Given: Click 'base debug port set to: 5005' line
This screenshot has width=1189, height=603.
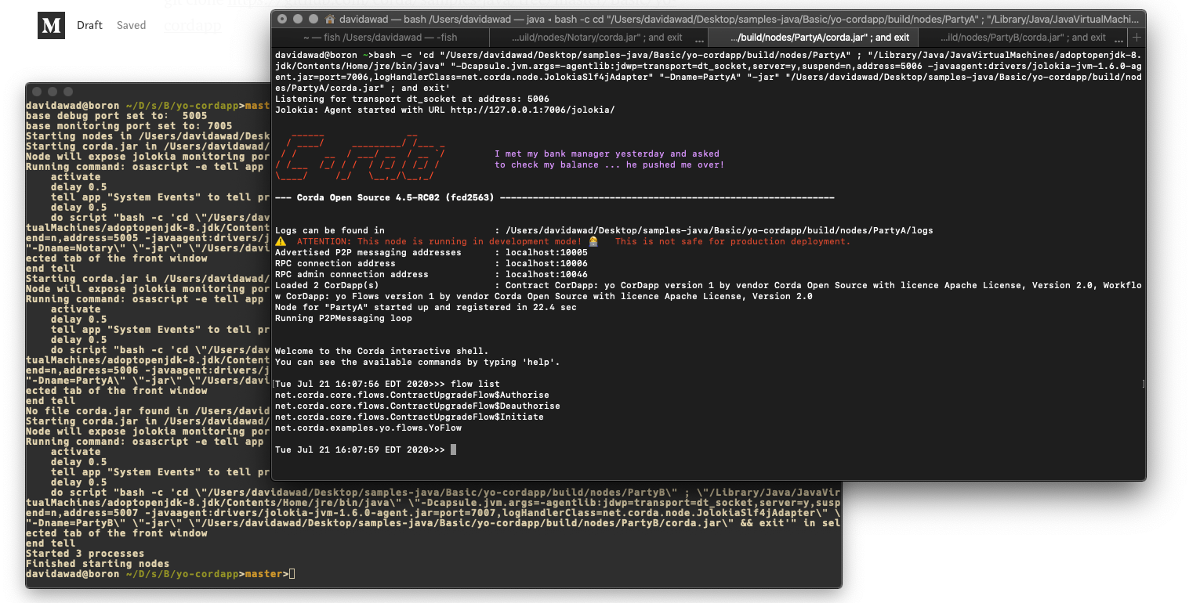Looking at the screenshot, I should 116,116.
